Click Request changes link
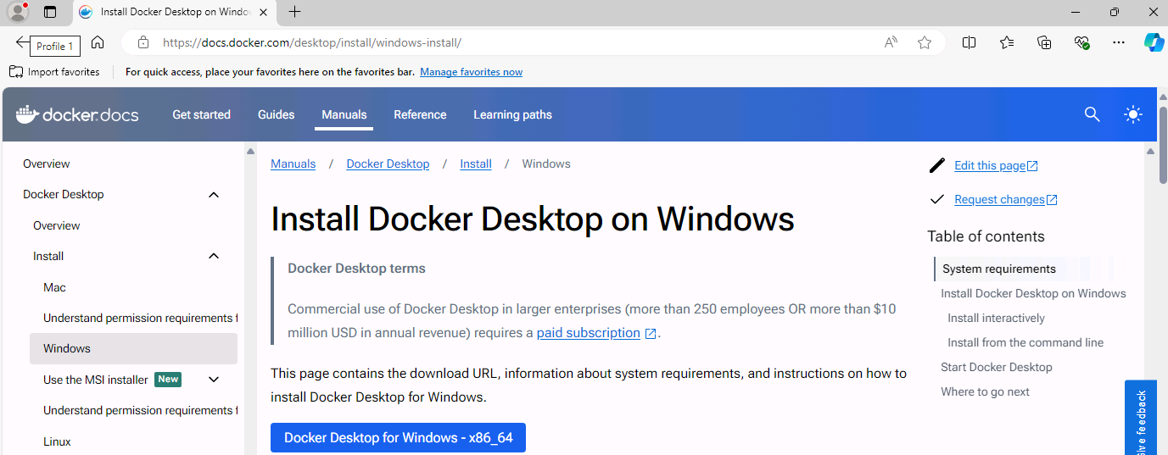Viewport: 1168px width, 455px height. (x=999, y=199)
